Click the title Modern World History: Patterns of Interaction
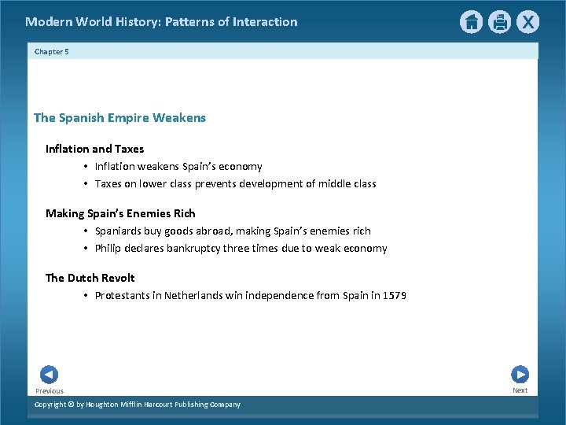The image size is (566, 425). pos(161,22)
